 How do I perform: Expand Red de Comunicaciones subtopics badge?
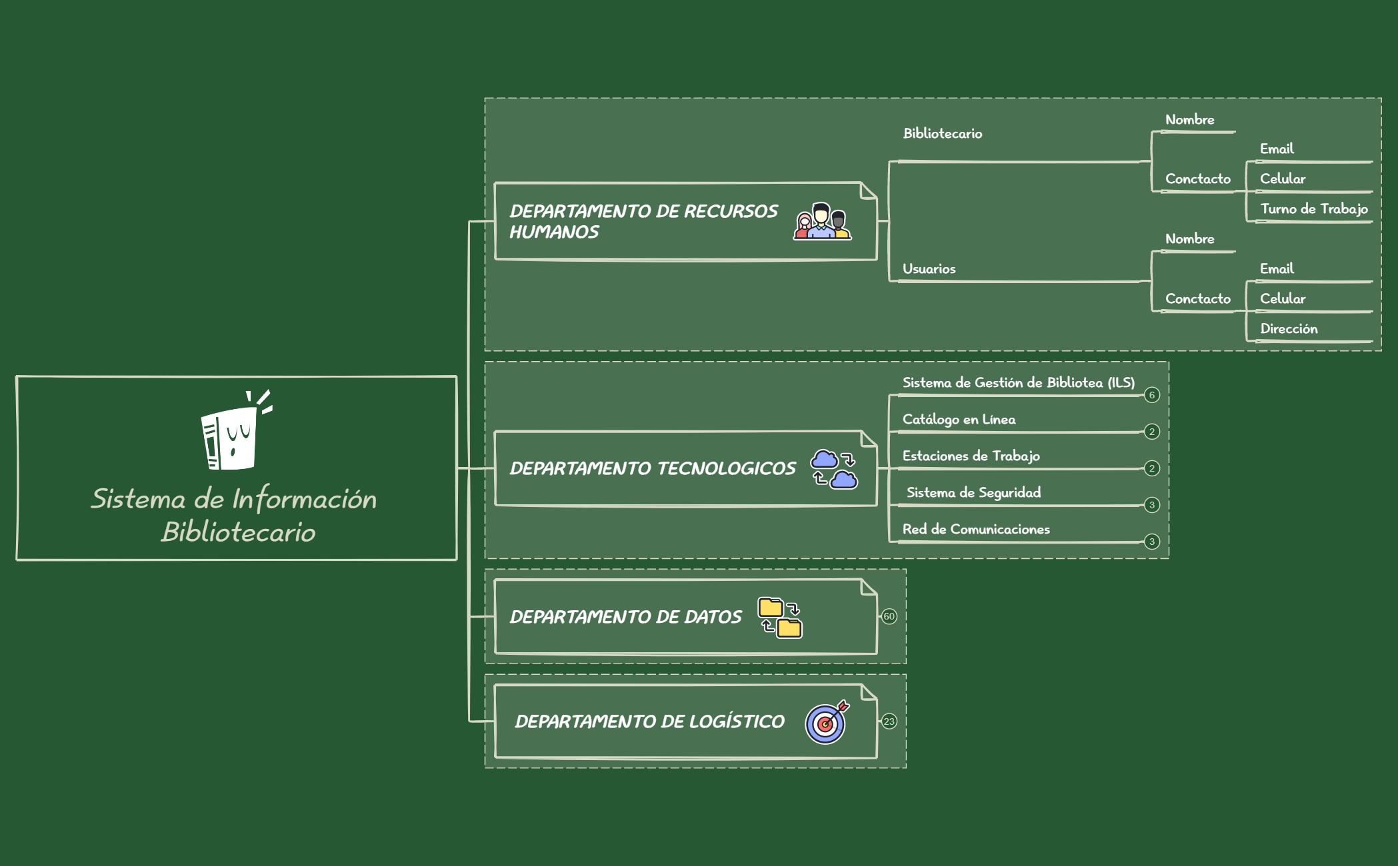coord(1151,542)
